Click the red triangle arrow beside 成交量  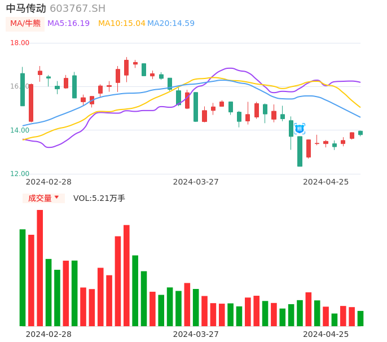[x=56, y=198]
